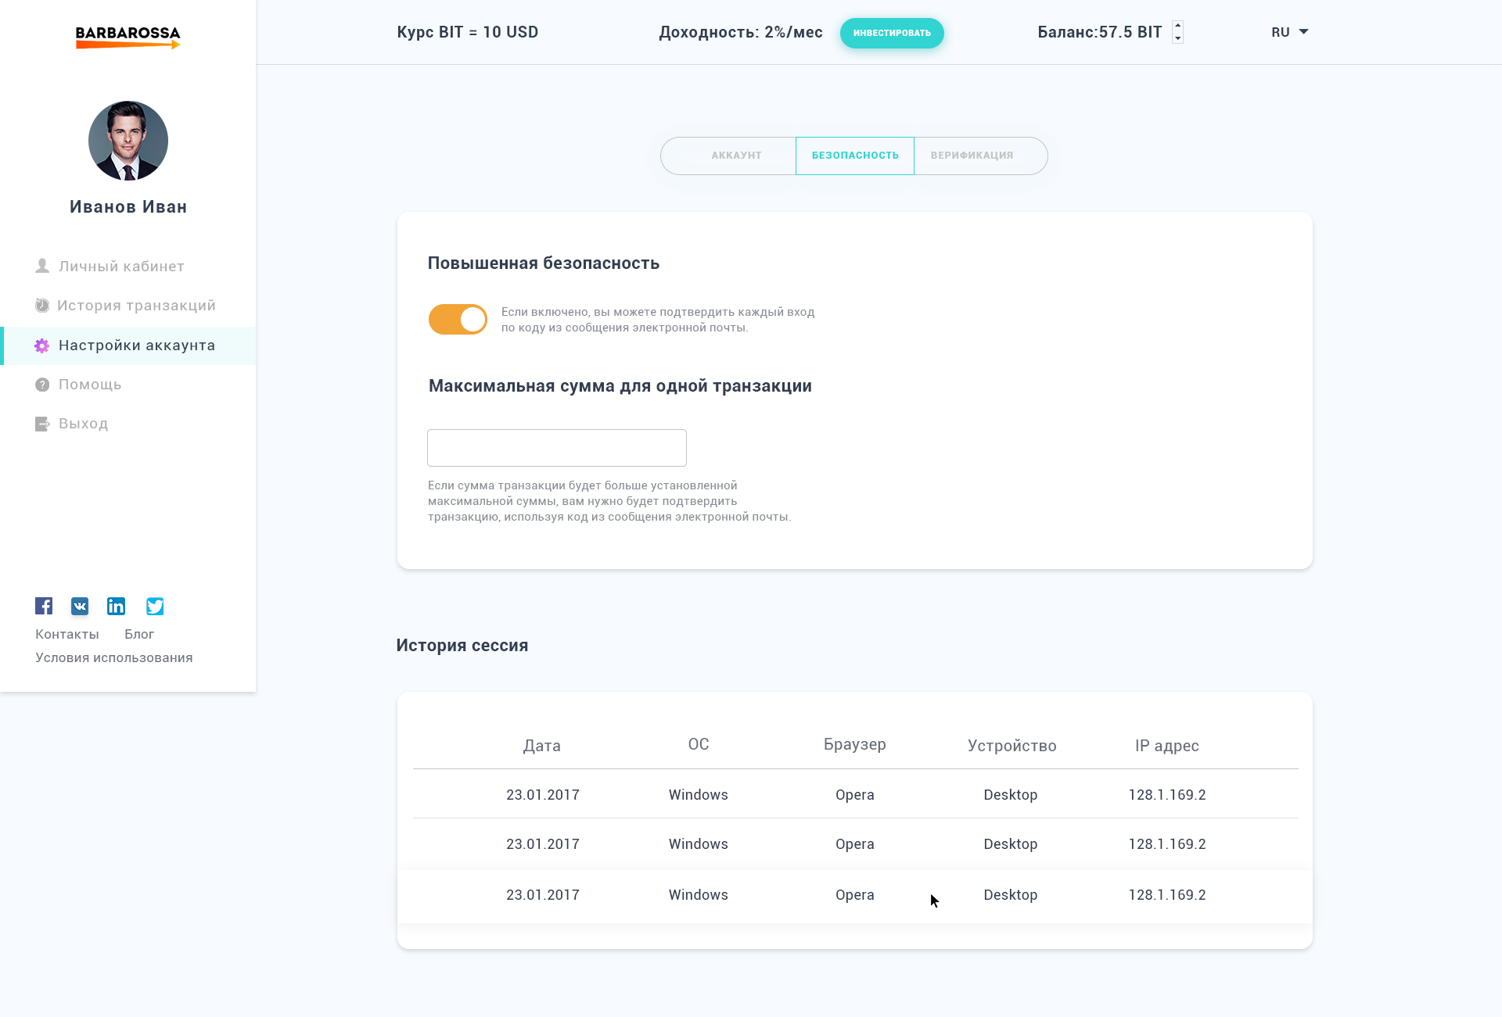Click the balance stepper up arrow
The image size is (1502, 1017).
click(1178, 26)
